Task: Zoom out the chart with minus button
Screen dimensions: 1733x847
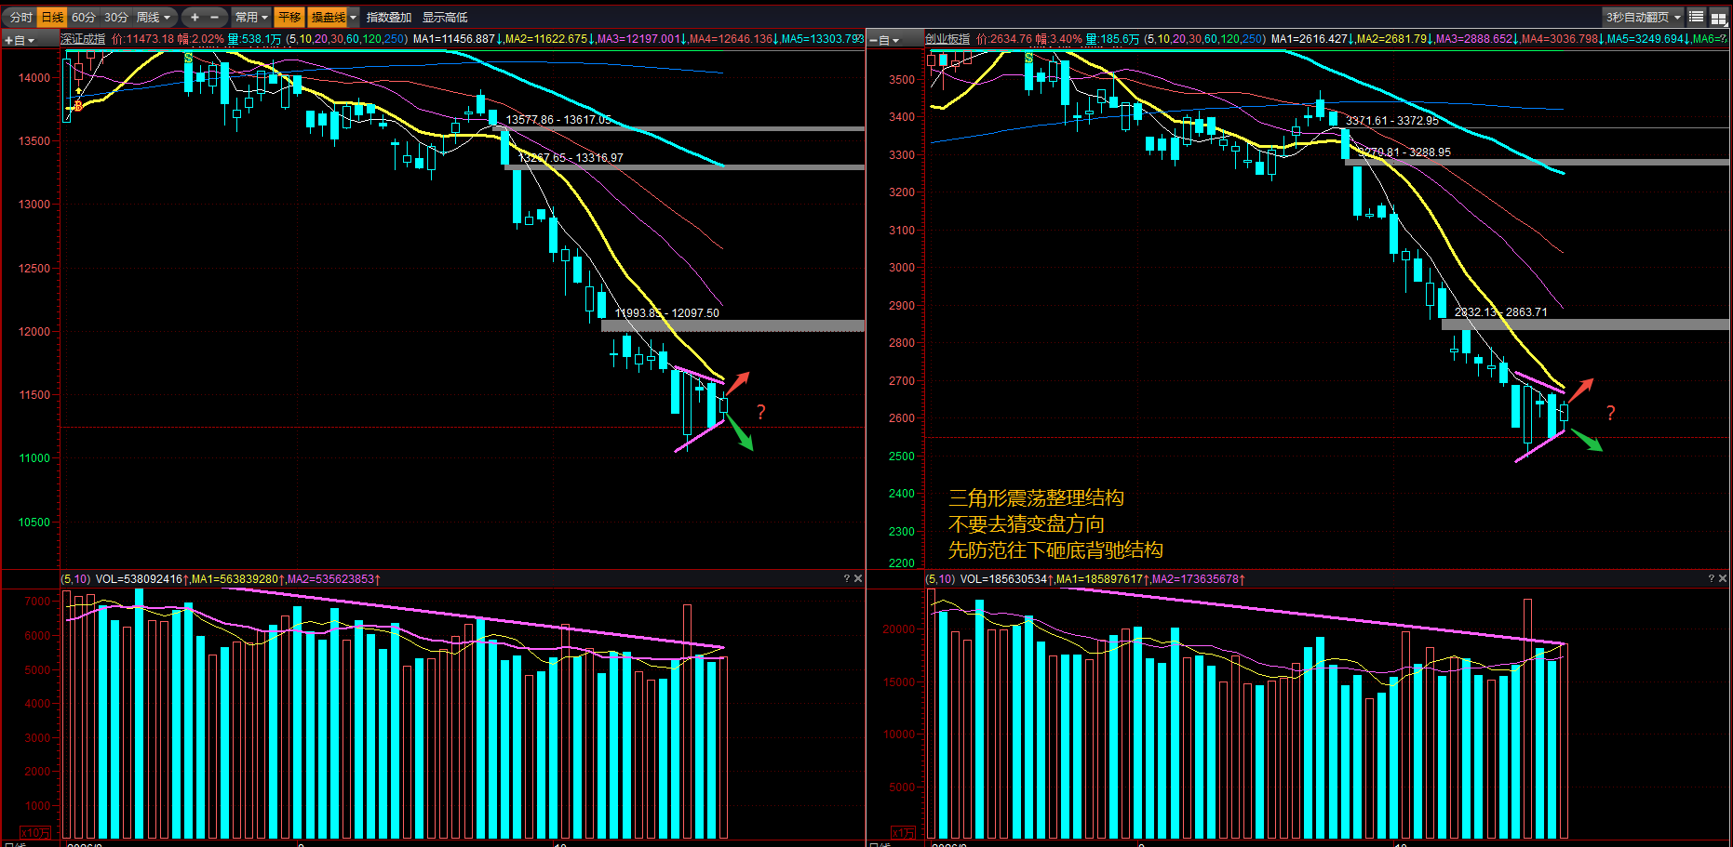Action: tap(215, 17)
